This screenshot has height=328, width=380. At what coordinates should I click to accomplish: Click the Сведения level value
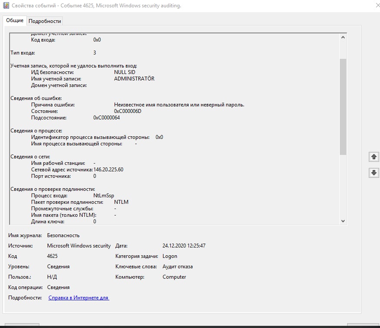click(x=58, y=267)
